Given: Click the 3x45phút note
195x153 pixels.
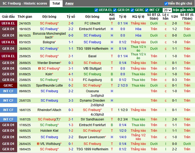Looking at the screenshot, I should pyautogui.click(x=97, y=96).
